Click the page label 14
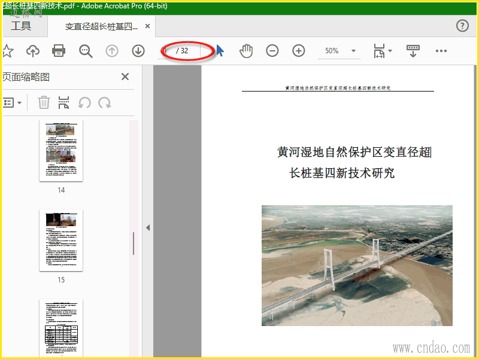Image resolution: width=479 pixels, height=359 pixels. pos(61,190)
